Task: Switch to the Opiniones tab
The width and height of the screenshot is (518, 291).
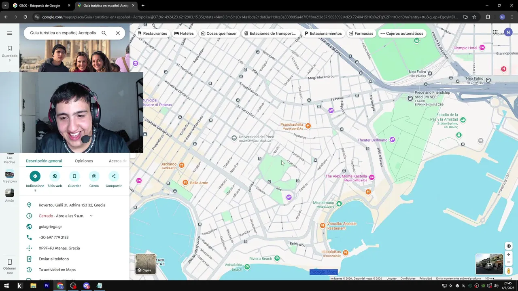Action: (84, 161)
